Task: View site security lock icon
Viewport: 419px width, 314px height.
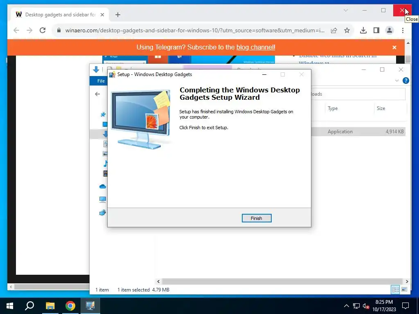Action: tap(59, 30)
